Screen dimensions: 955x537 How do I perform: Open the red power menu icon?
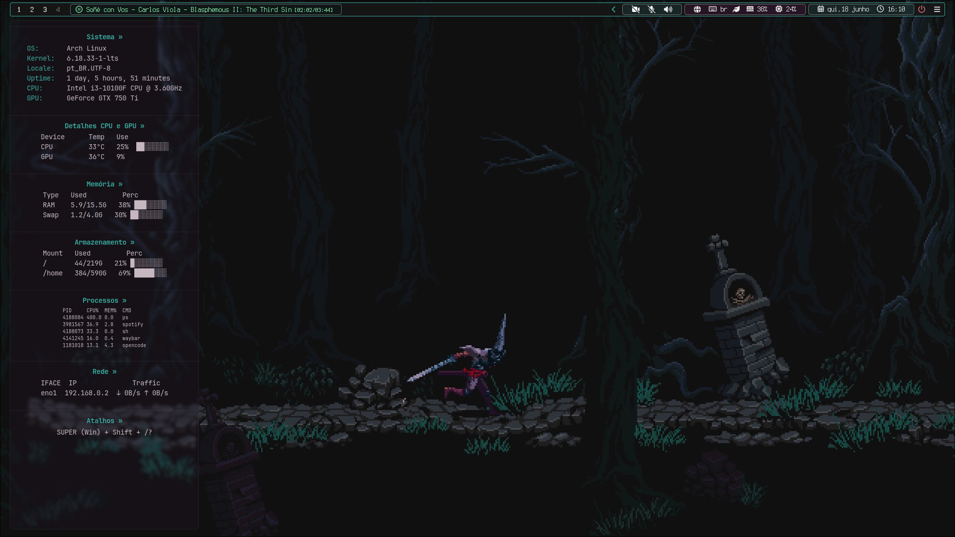922,9
